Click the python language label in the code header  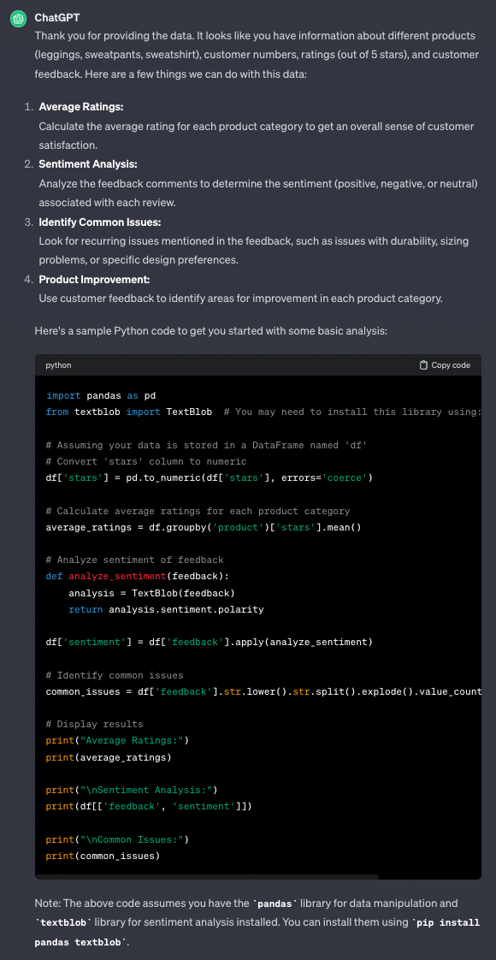(x=58, y=364)
